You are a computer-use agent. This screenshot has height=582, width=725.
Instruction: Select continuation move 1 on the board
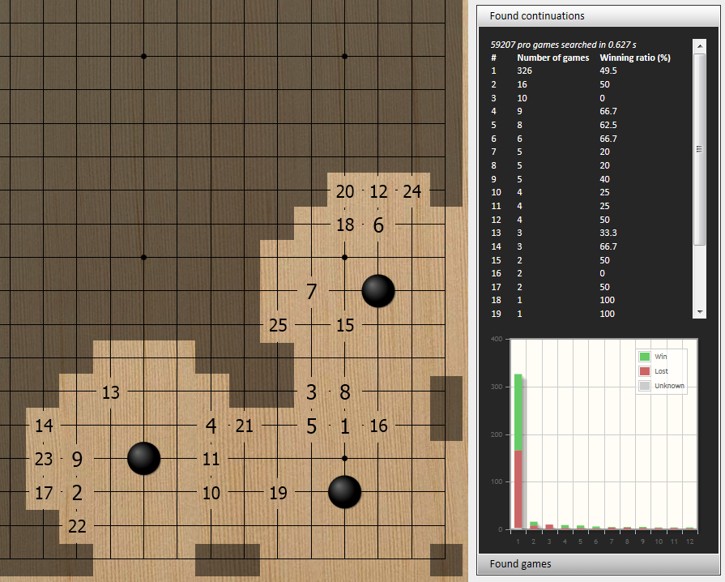345,426
